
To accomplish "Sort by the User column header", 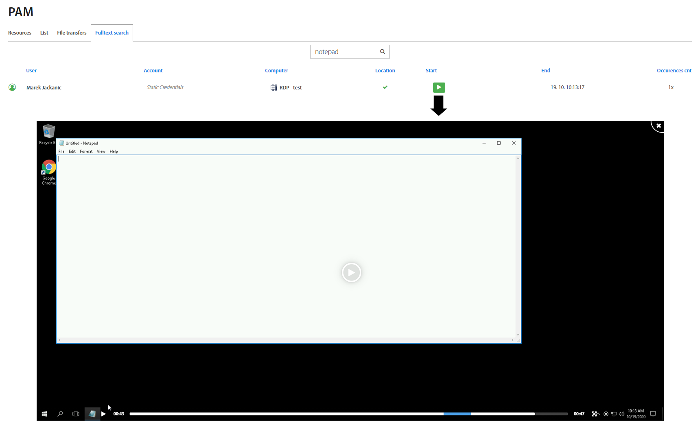I will (x=31, y=71).
